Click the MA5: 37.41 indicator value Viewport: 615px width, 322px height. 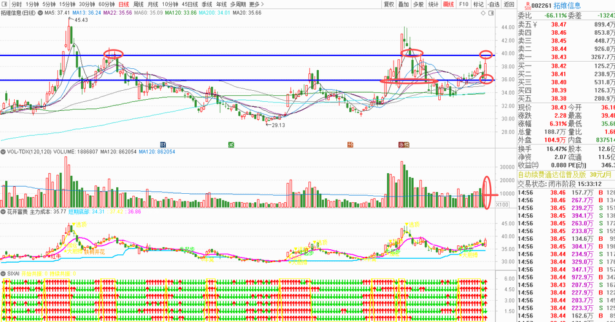click(x=57, y=13)
